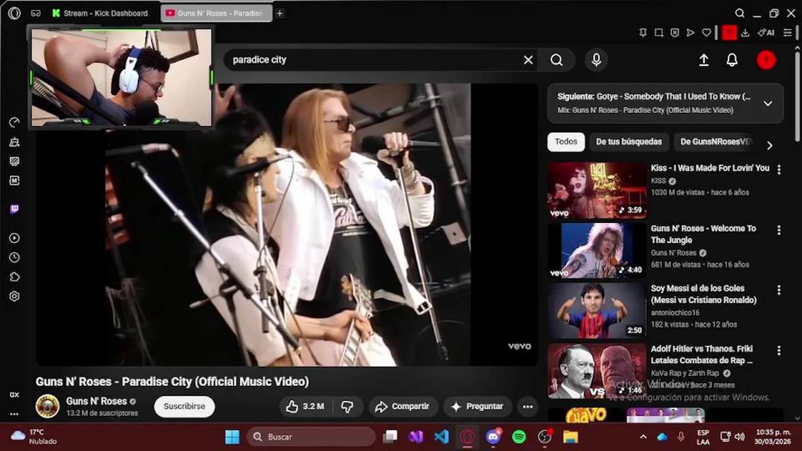This screenshot has width=802, height=451.
Task: Open the AI assistant toolbar button
Action: click(766, 33)
